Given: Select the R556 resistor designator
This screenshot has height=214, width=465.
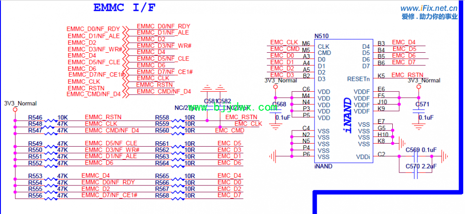Looking at the screenshot, I should pyautogui.click(x=35, y=195).
